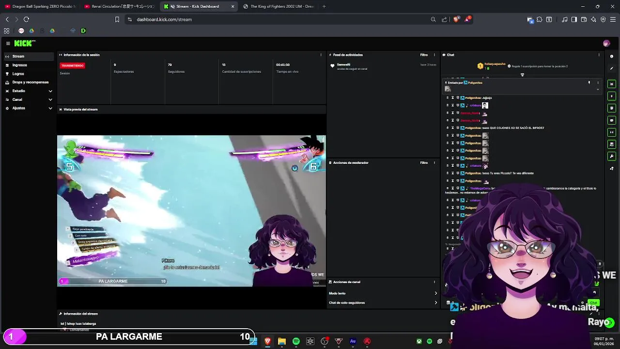Open the user avatar at top right
The width and height of the screenshot is (620, 349).
606,43
